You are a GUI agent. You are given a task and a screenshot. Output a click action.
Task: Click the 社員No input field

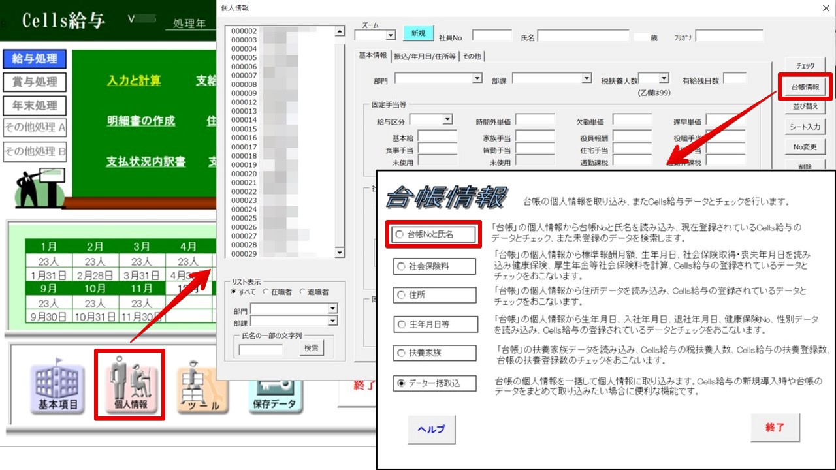[x=492, y=36]
